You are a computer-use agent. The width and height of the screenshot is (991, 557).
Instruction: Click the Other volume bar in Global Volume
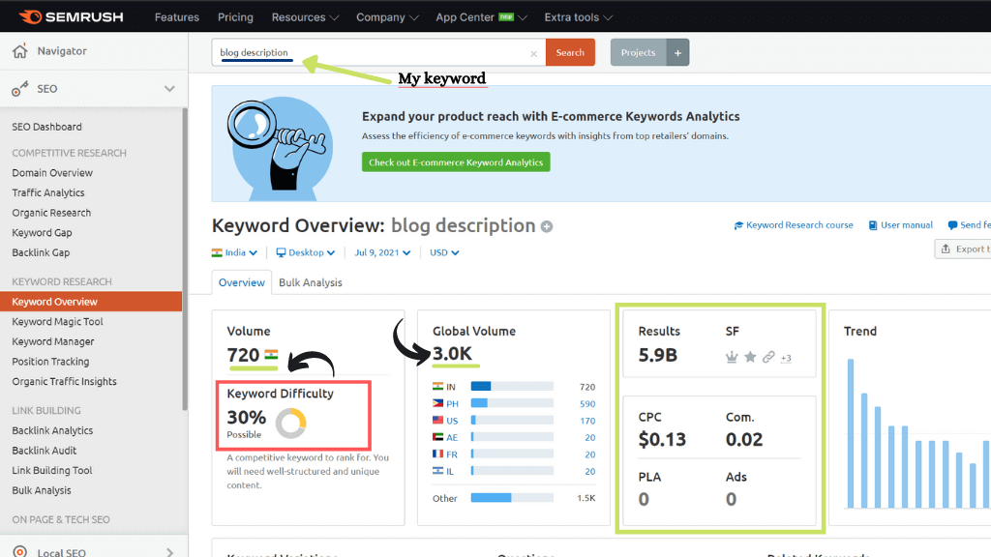point(512,498)
